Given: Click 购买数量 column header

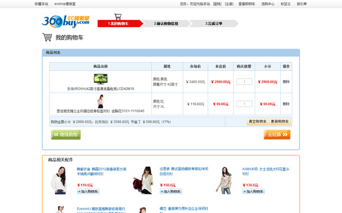Looking at the screenshot, I should pos(244,66).
